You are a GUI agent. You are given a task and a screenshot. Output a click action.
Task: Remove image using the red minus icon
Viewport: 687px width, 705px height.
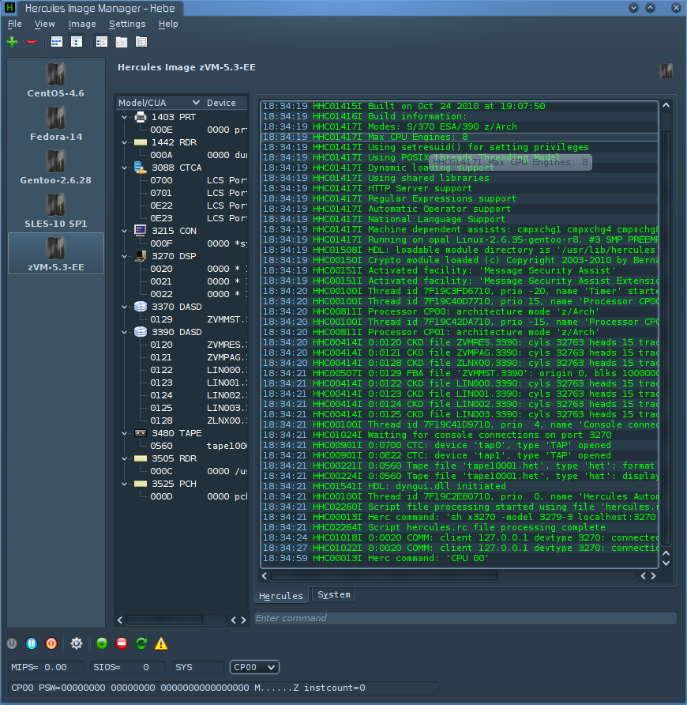pos(32,42)
